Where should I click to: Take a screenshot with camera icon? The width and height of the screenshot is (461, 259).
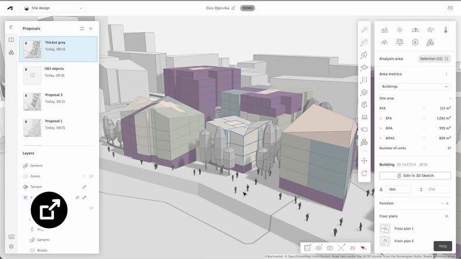pos(330,248)
